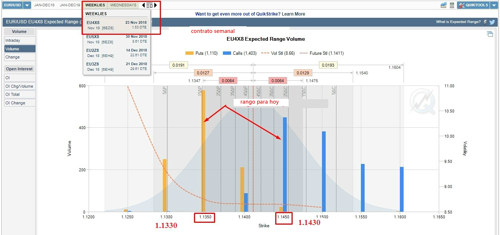This screenshot has height=235, width=500.
Task: Click the left arrow for previous expiration
Action: (144, 5)
